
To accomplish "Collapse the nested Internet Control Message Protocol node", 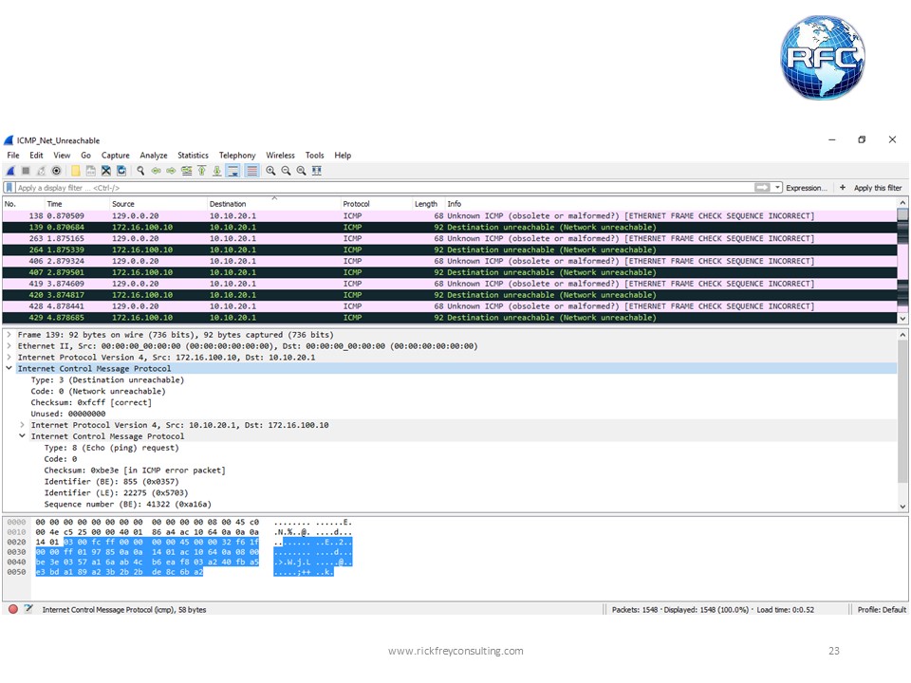I will tap(23, 436).
